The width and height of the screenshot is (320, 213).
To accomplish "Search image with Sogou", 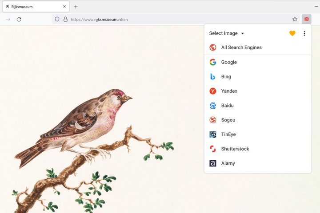I will pyautogui.click(x=257, y=120).
